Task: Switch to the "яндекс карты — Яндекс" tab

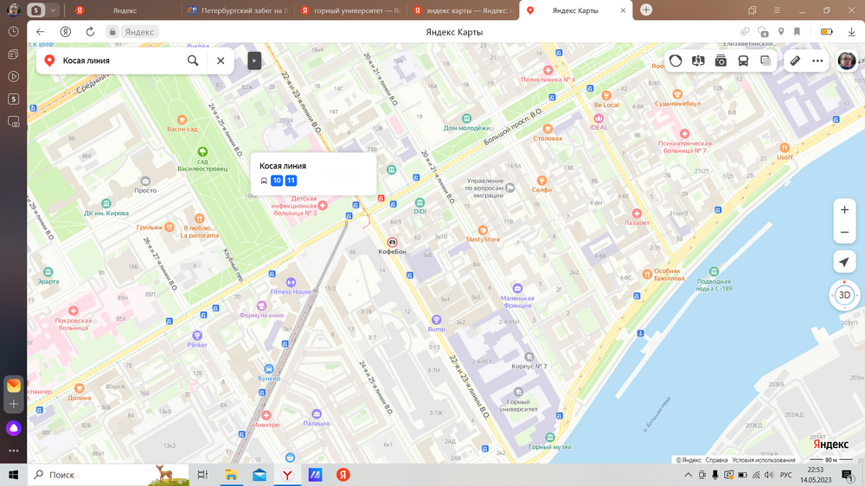Action: [x=464, y=10]
